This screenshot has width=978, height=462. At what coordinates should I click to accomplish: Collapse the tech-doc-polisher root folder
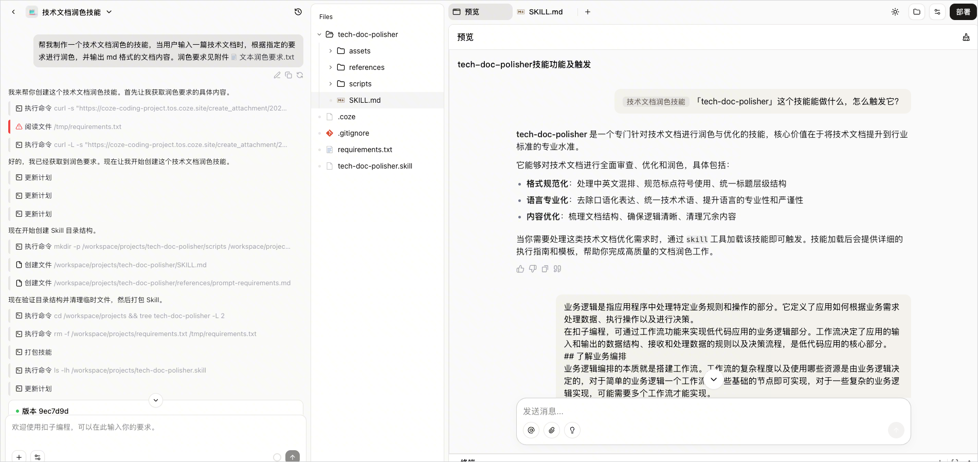coord(319,34)
